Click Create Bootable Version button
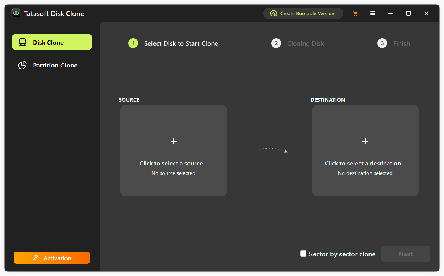This screenshot has height=276, width=444. pyautogui.click(x=303, y=13)
